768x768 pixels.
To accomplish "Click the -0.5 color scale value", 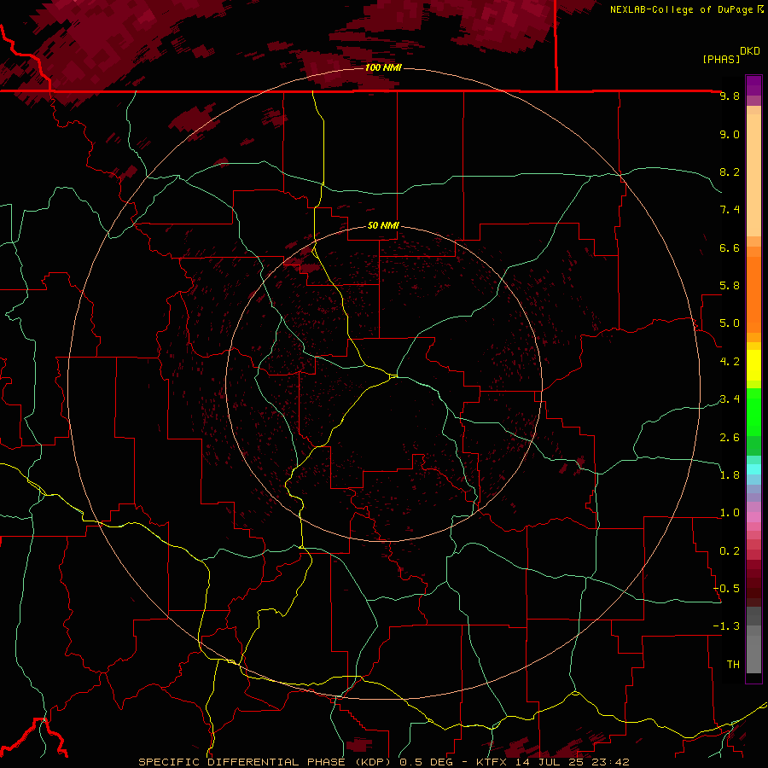I will pyautogui.click(x=726, y=589).
